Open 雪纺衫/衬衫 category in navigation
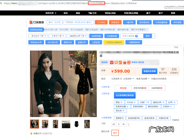This screenshot has width=184, height=137. click(x=110, y=13)
